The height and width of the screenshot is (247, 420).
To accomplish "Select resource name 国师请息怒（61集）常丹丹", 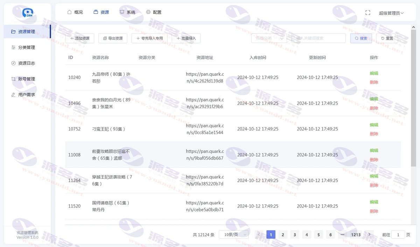I will pyautogui.click(x=111, y=206).
